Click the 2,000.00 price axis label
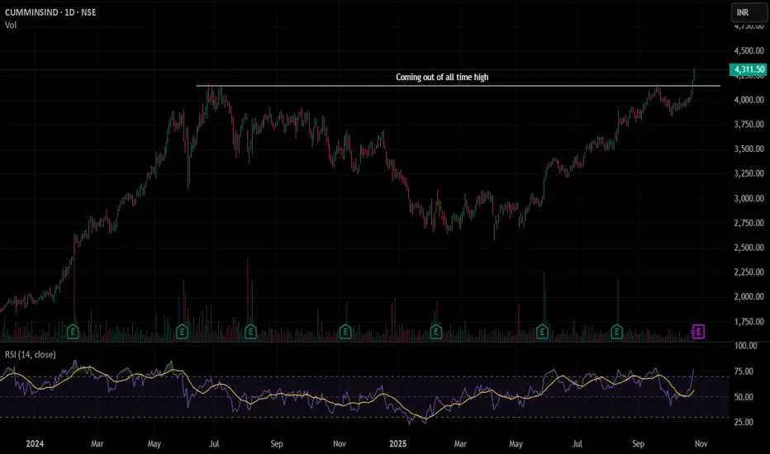Screen dimensions: 770x454 coord(749,296)
